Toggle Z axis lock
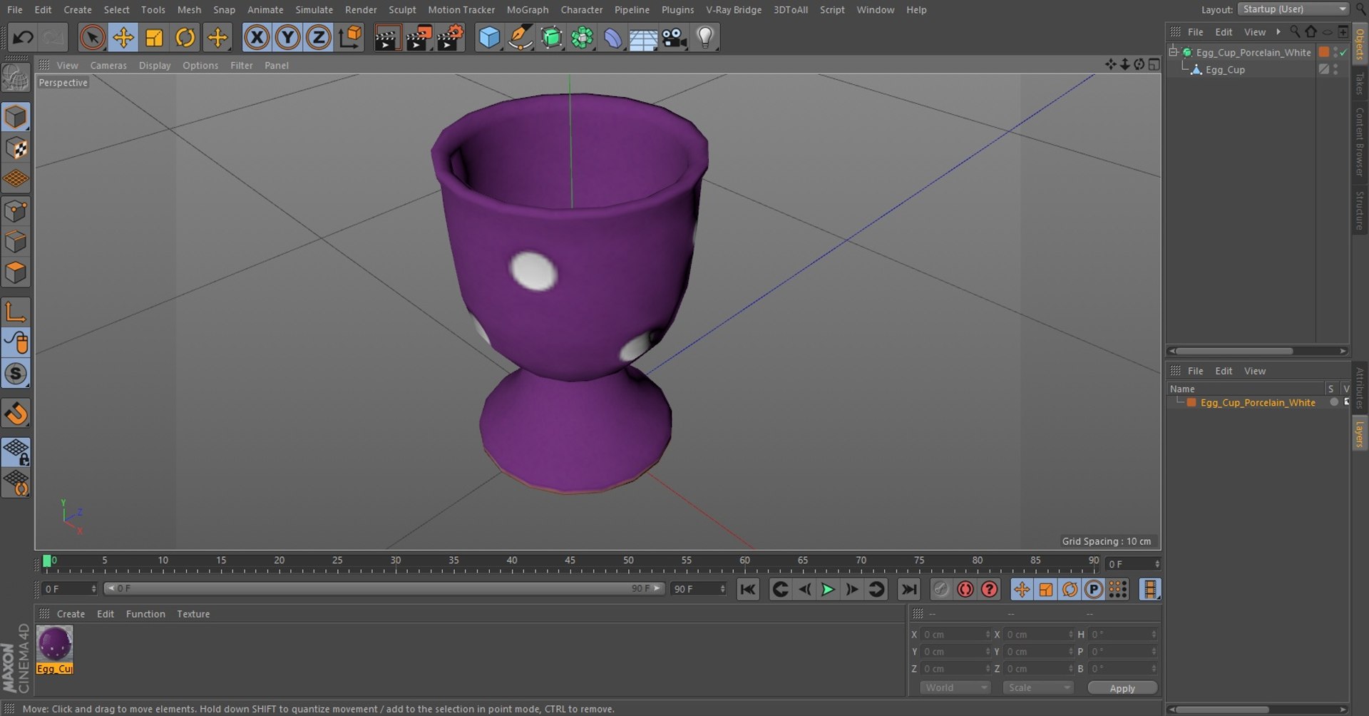 pos(318,37)
